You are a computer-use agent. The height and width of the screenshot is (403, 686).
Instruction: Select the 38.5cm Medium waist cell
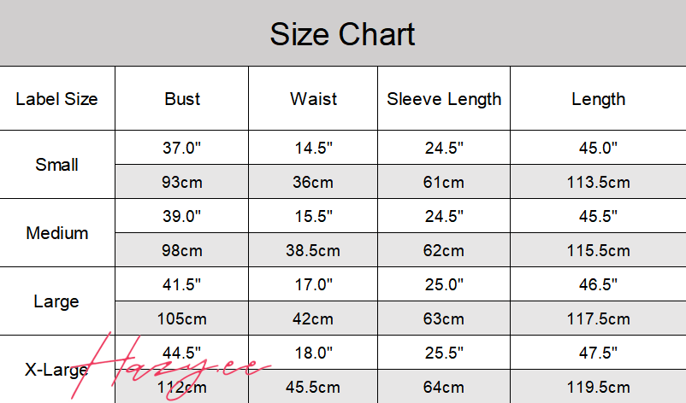pyautogui.click(x=313, y=250)
